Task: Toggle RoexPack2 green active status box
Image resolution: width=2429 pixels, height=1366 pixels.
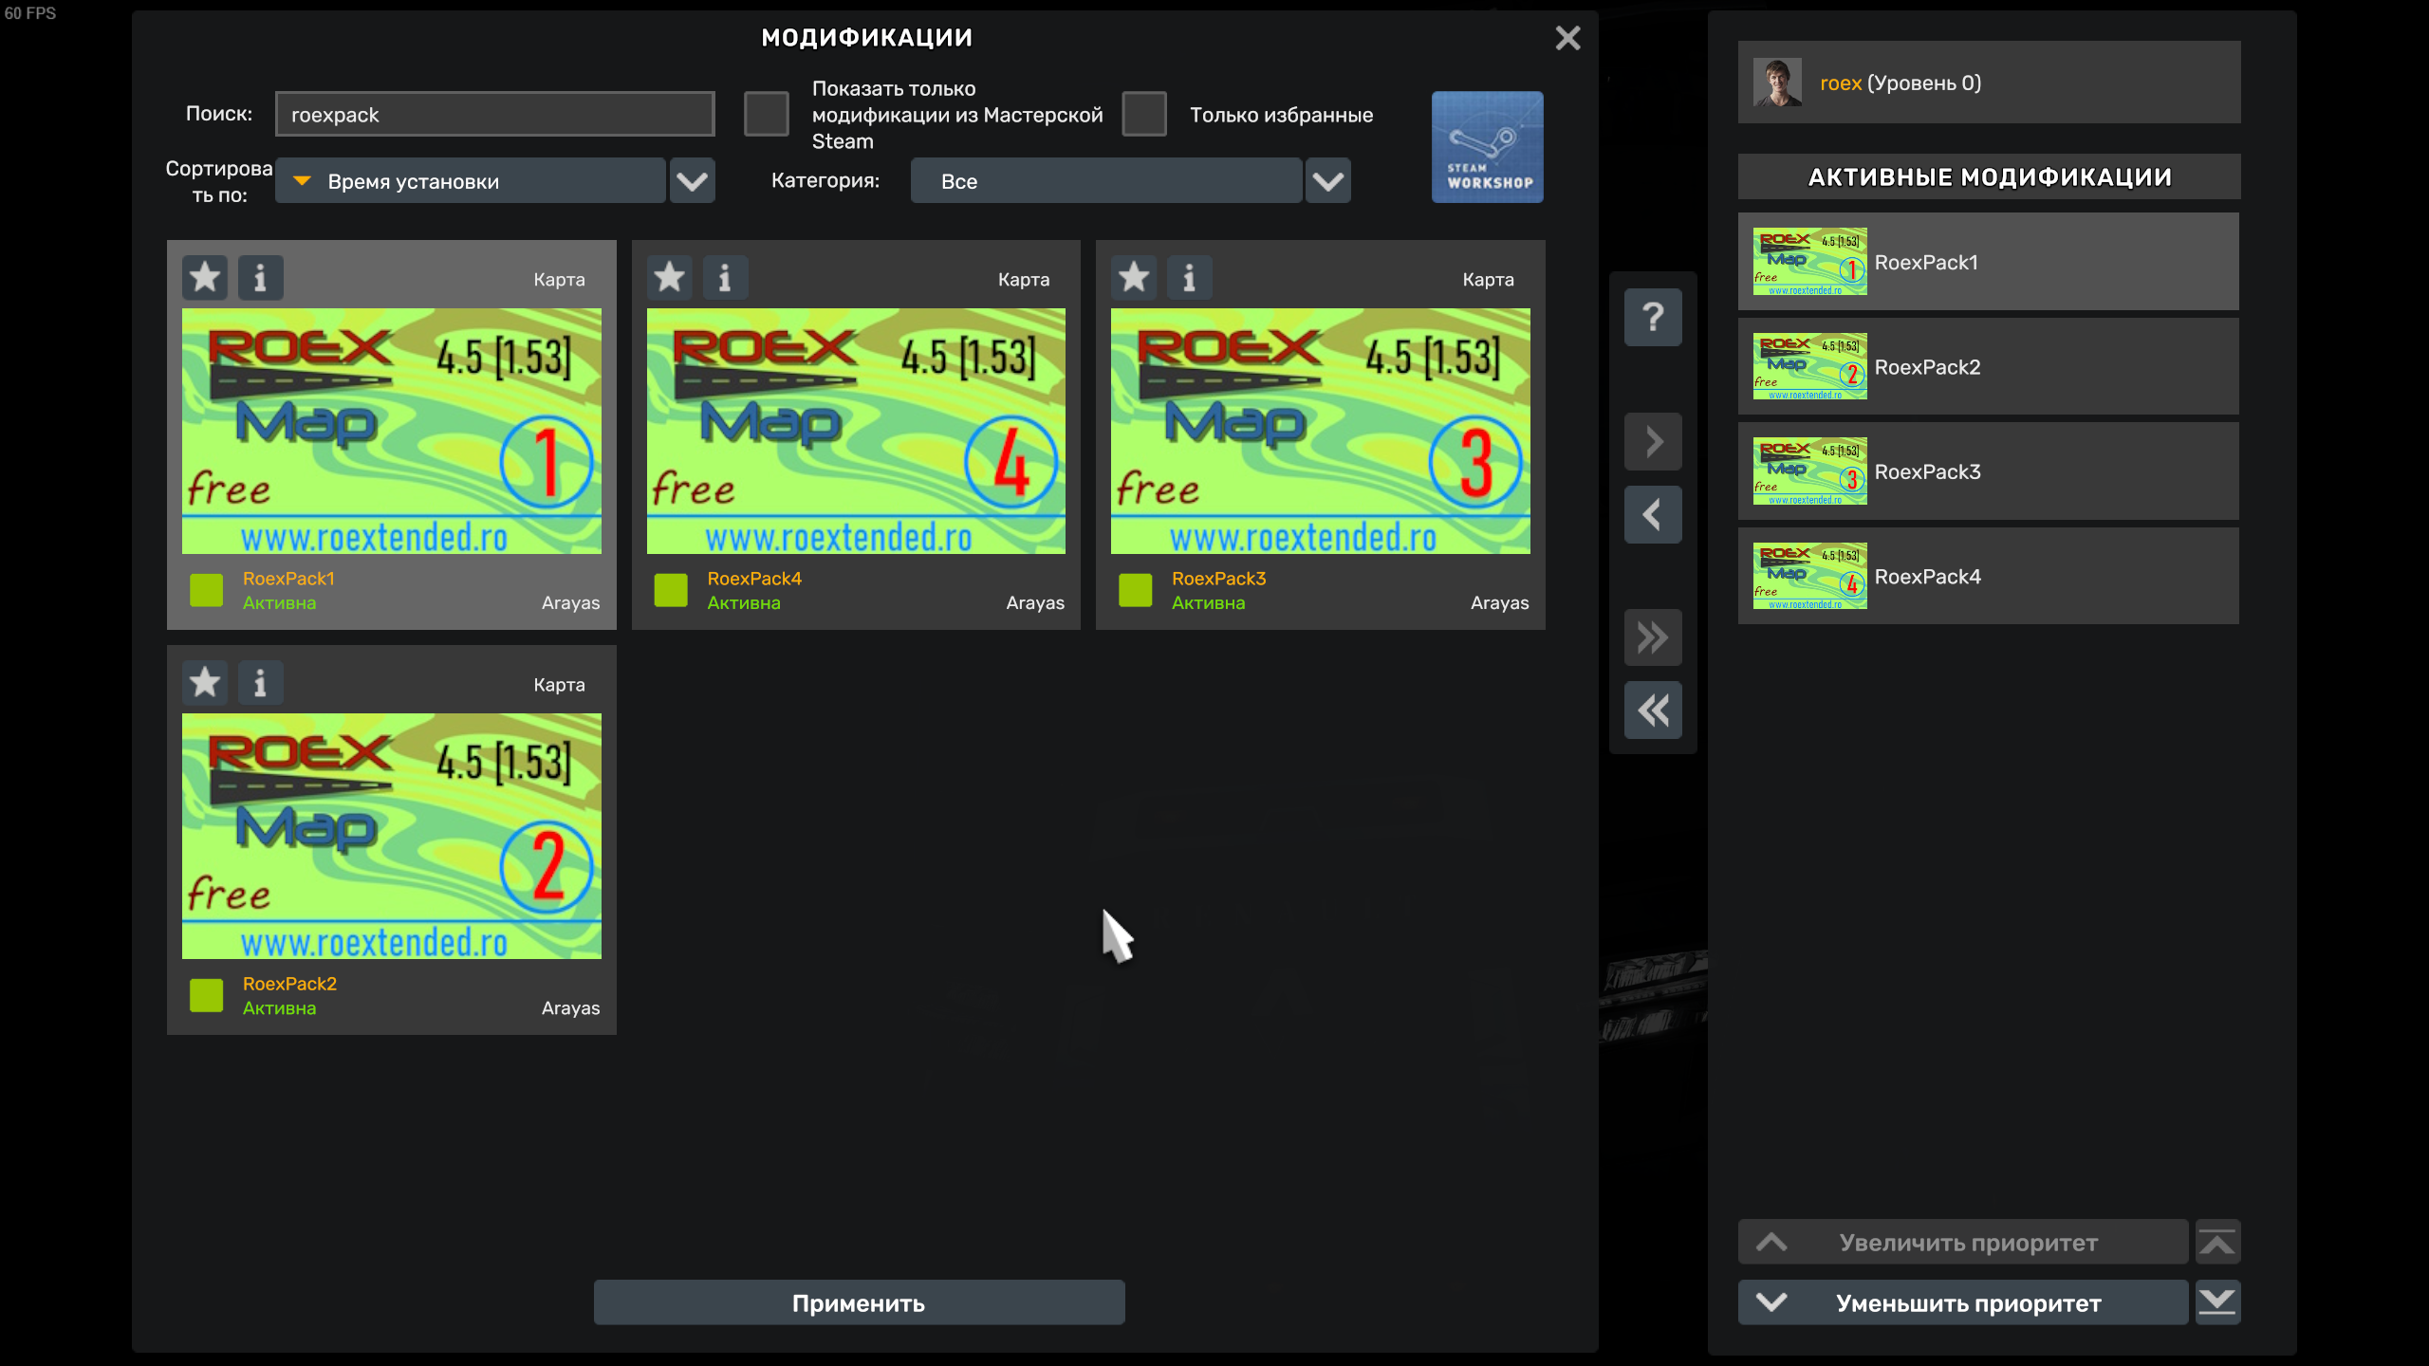Action: click(x=206, y=995)
